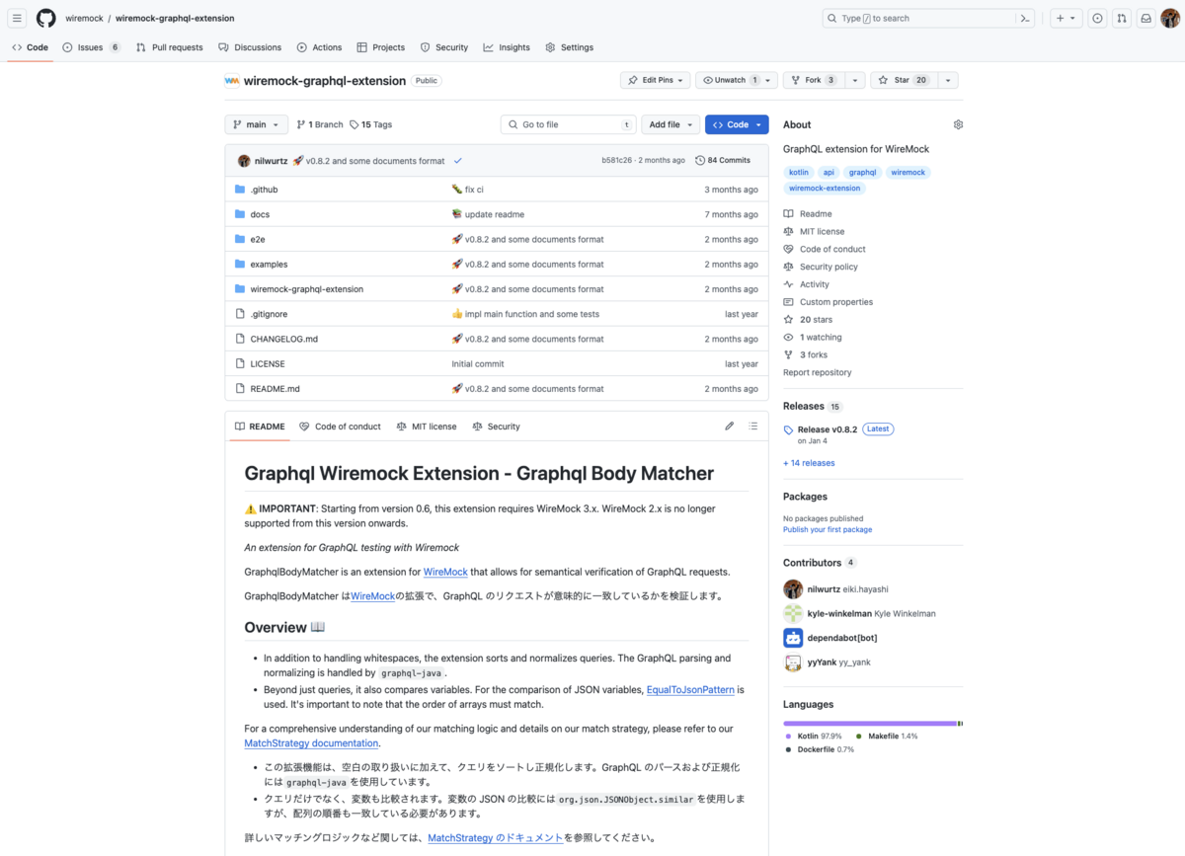This screenshot has width=1185, height=856.
Task: Open the command palette chevron next to search
Action: click(1024, 18)
